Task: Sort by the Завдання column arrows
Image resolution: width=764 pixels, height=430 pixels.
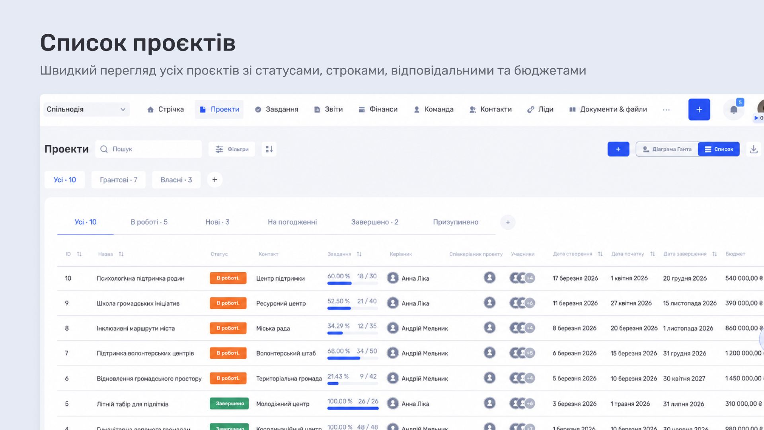Action: point(359,254)
